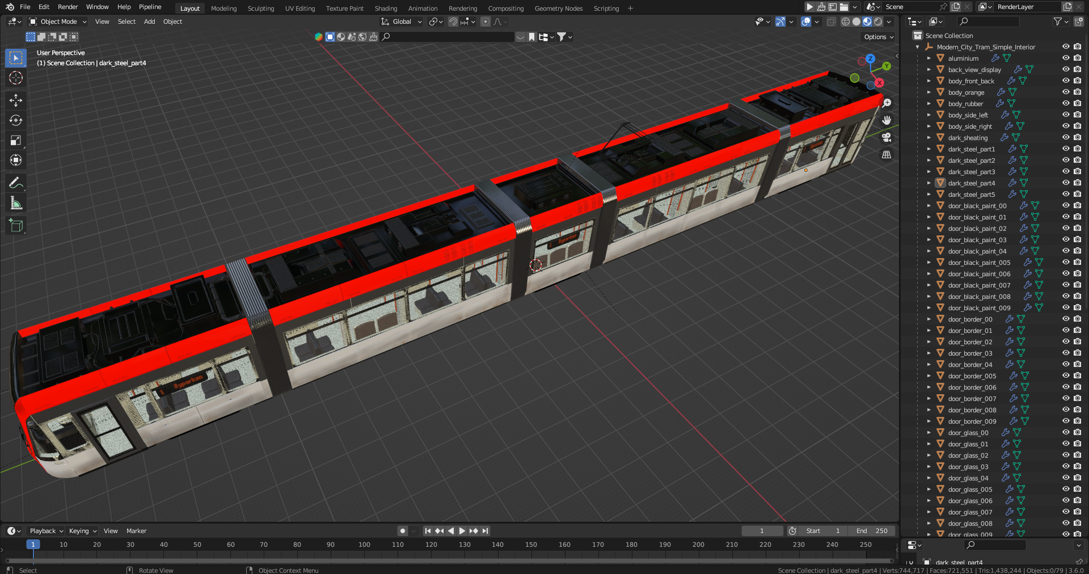Hide aluminium object in viewport

(1066, 58)
